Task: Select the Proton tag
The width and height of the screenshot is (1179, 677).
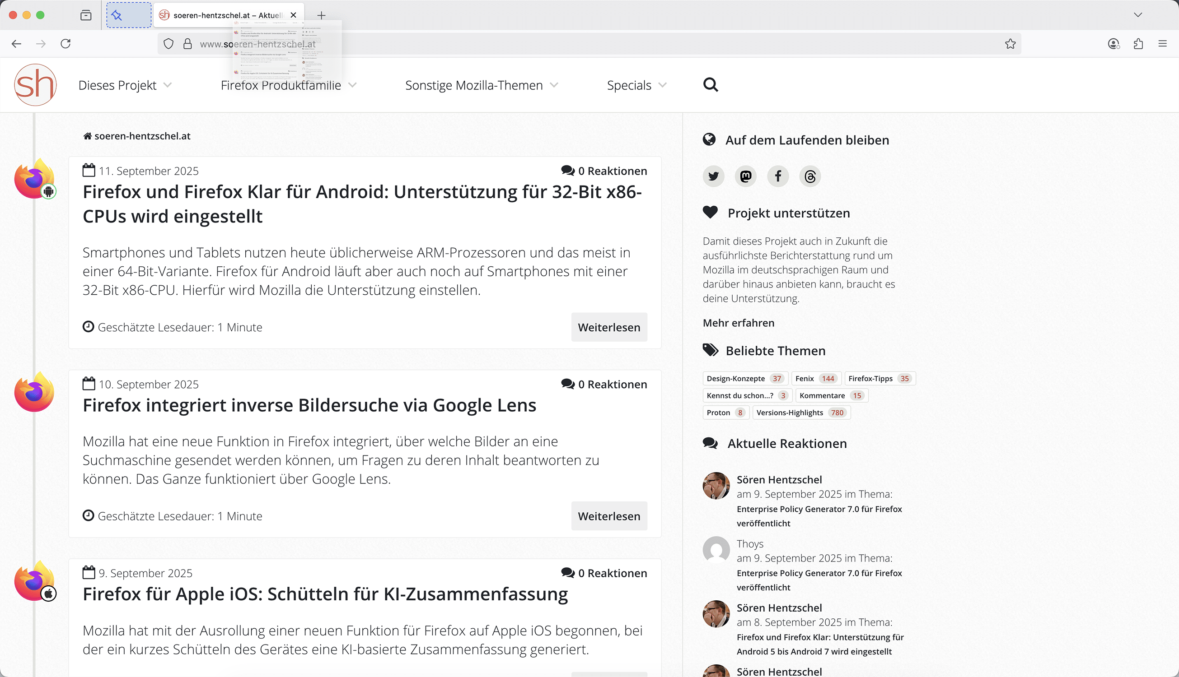Action: click(726, 413)
